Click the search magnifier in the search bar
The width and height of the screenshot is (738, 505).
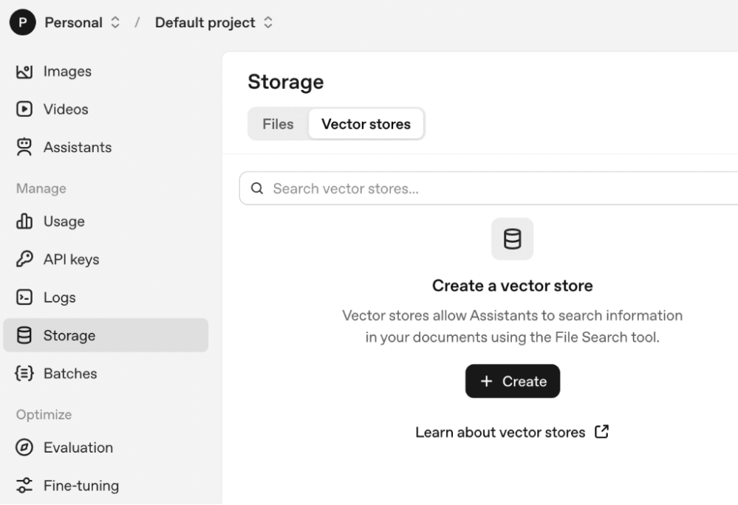(256, 188)
